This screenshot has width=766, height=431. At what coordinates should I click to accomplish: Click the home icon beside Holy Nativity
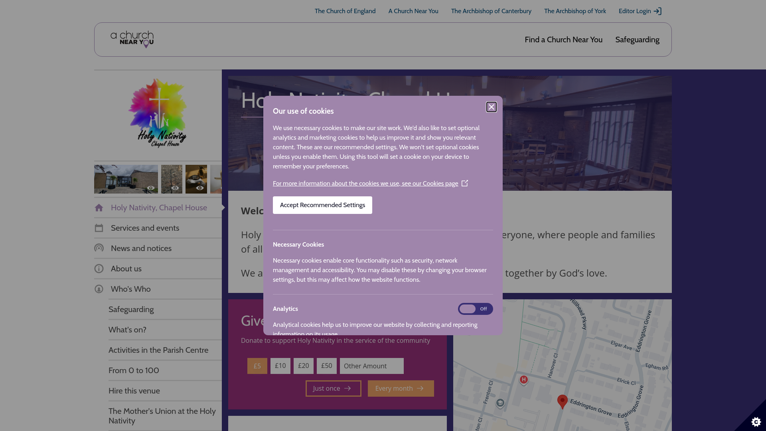(99, 208)
